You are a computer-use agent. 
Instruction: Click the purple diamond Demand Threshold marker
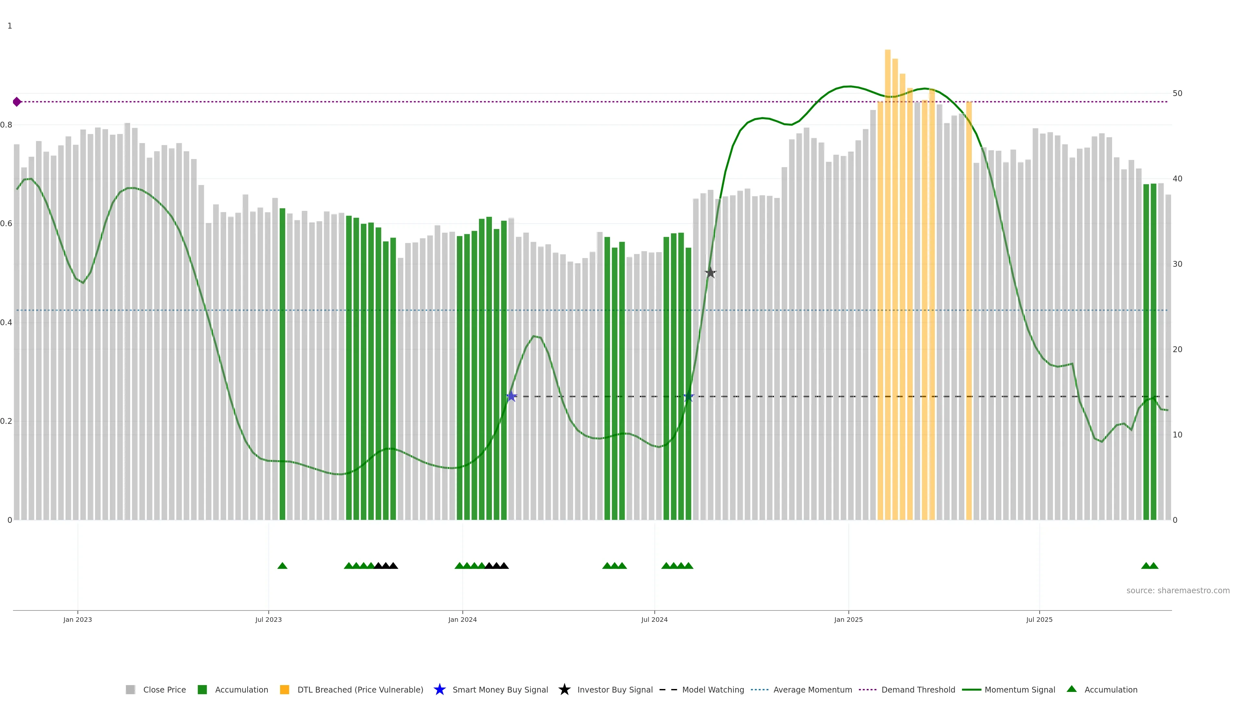pos(17,102)
